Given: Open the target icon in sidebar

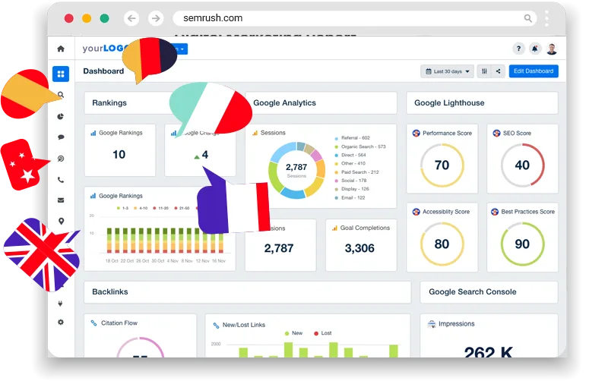Looking at the screenshot, I should 61,159.
